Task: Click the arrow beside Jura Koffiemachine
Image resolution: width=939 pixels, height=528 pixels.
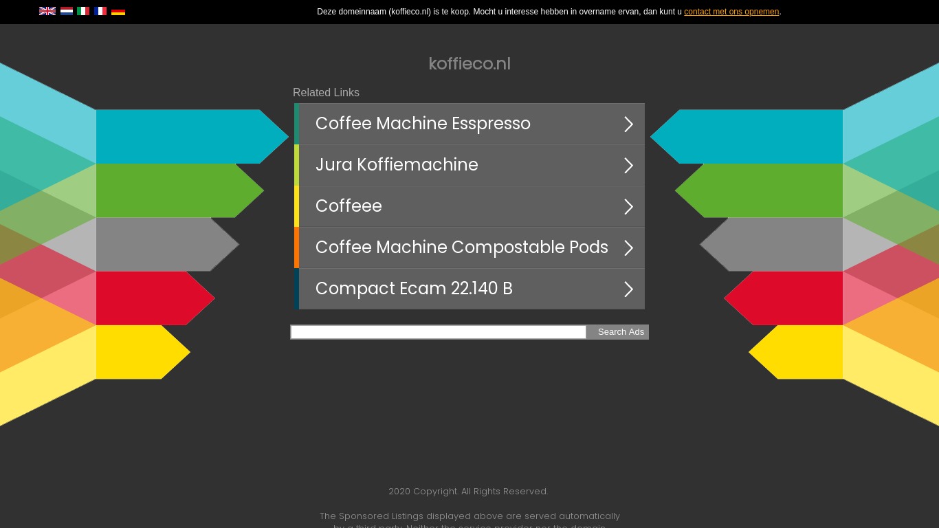Action: pyautogui.click(x=628, y=165)
